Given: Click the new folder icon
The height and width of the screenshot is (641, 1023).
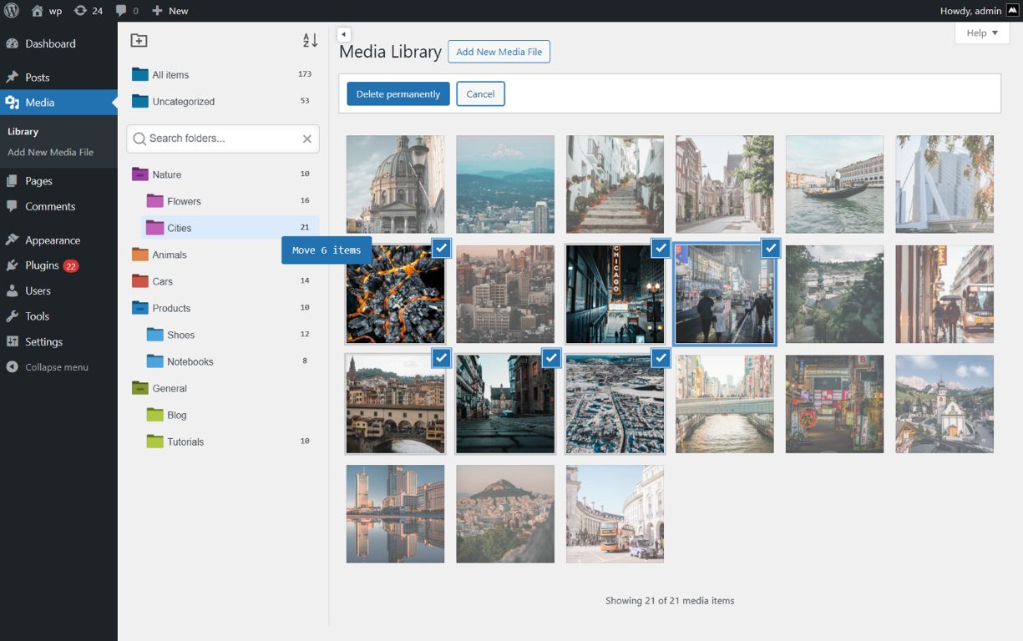Looking at the screenshot, I should click(139, 41).
